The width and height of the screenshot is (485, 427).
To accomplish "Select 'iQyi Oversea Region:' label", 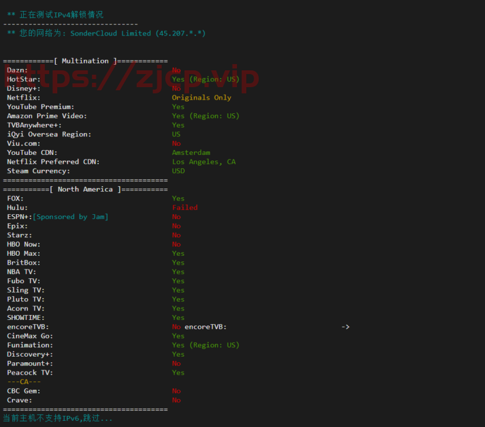I will click(49, 134).
